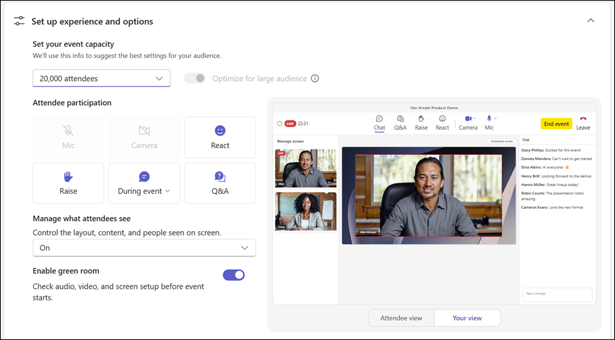Toggle the React participation tile
The width and height of the screenshot is (615, 340).
[x=220, y=137]
